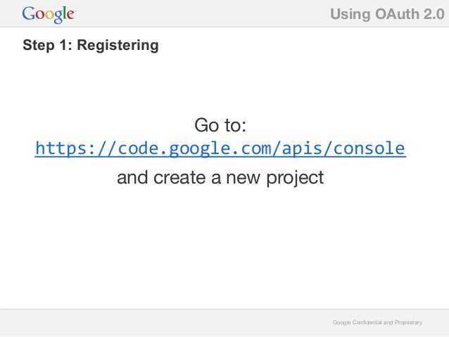Screen dimensions: 449x337
Task: Click 'google' inside the blue URL
Action: click(x=200, y=149)
